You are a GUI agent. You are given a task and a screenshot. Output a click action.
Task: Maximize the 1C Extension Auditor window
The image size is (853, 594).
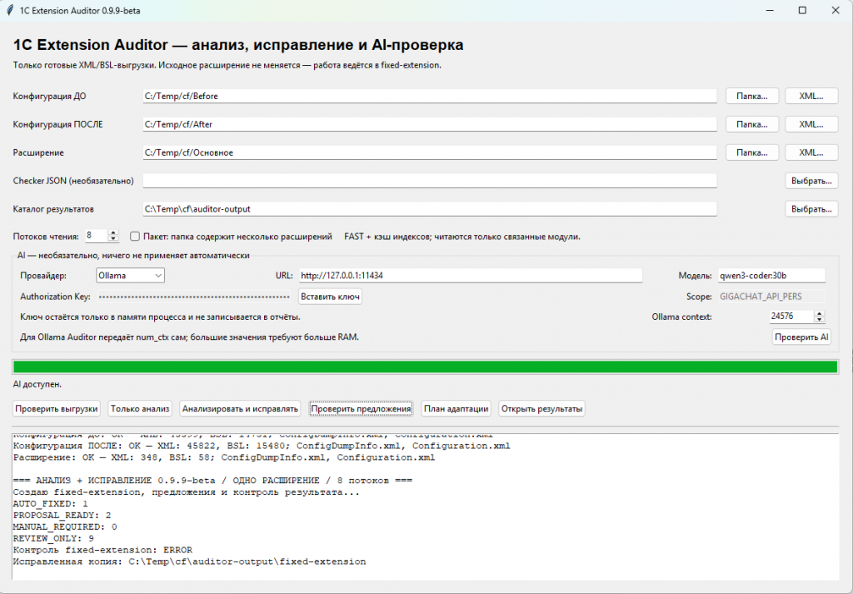click(802, 10)
